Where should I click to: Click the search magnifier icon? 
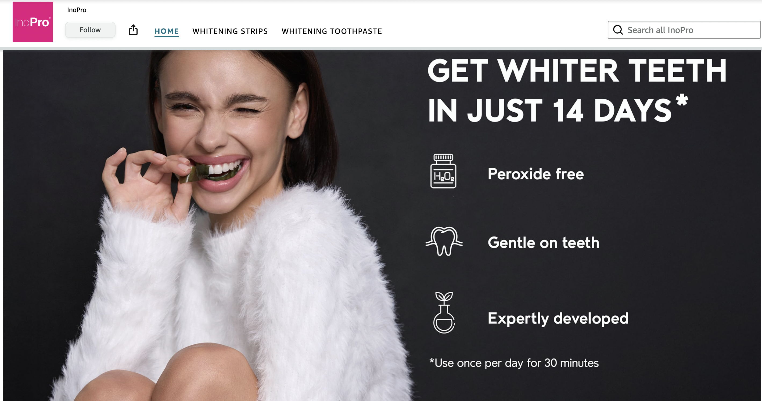618,30
